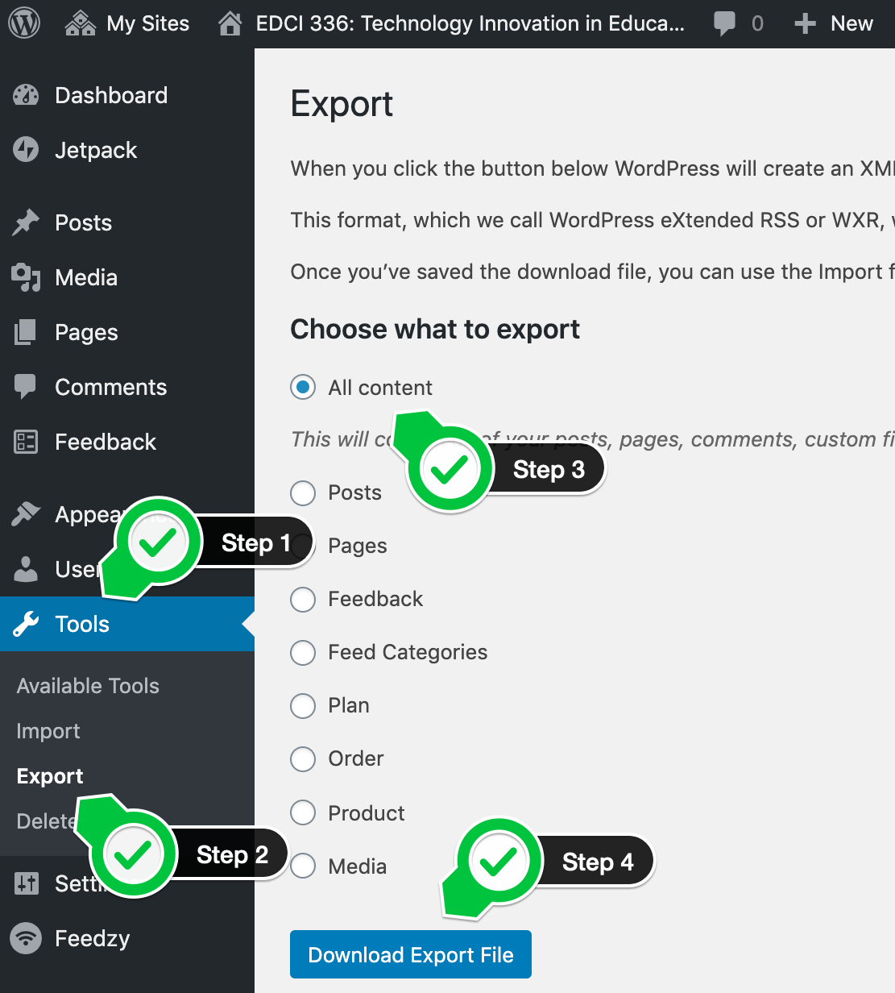Select the Posts export radio button
895x993 pixels.
303,492
